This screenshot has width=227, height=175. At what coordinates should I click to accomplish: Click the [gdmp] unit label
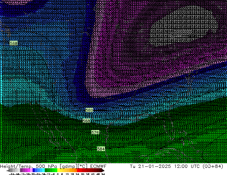pyautogui.click(x=68, y=166)
